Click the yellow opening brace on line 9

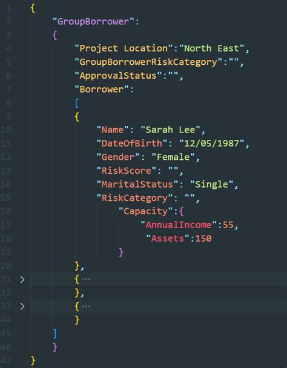(77, 116)
